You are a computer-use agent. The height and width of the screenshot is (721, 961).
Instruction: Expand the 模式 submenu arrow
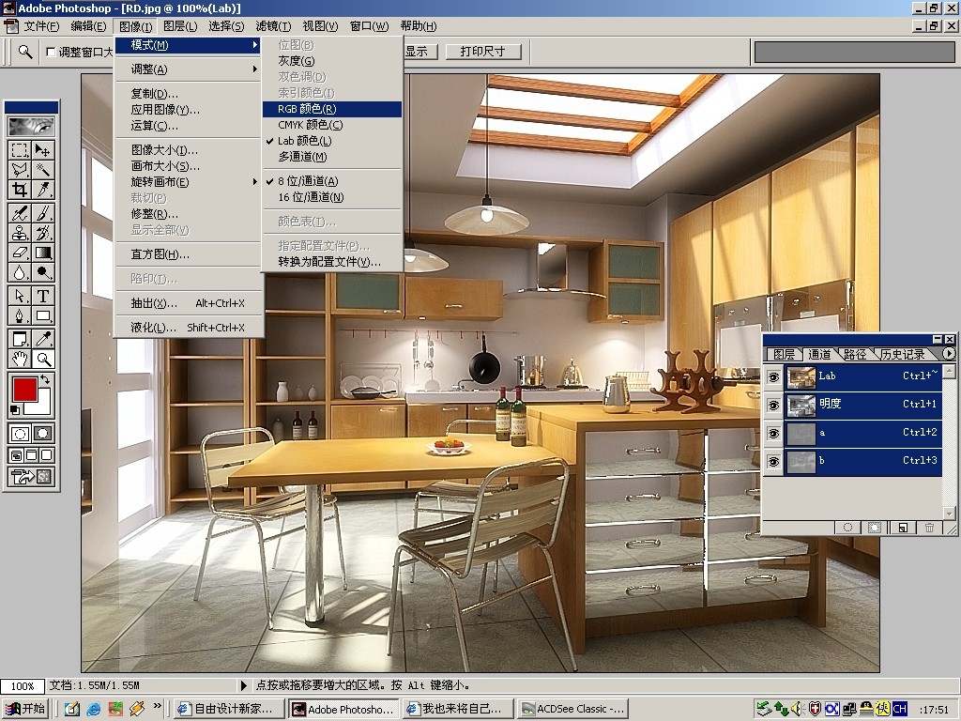(x=255, y=45)
